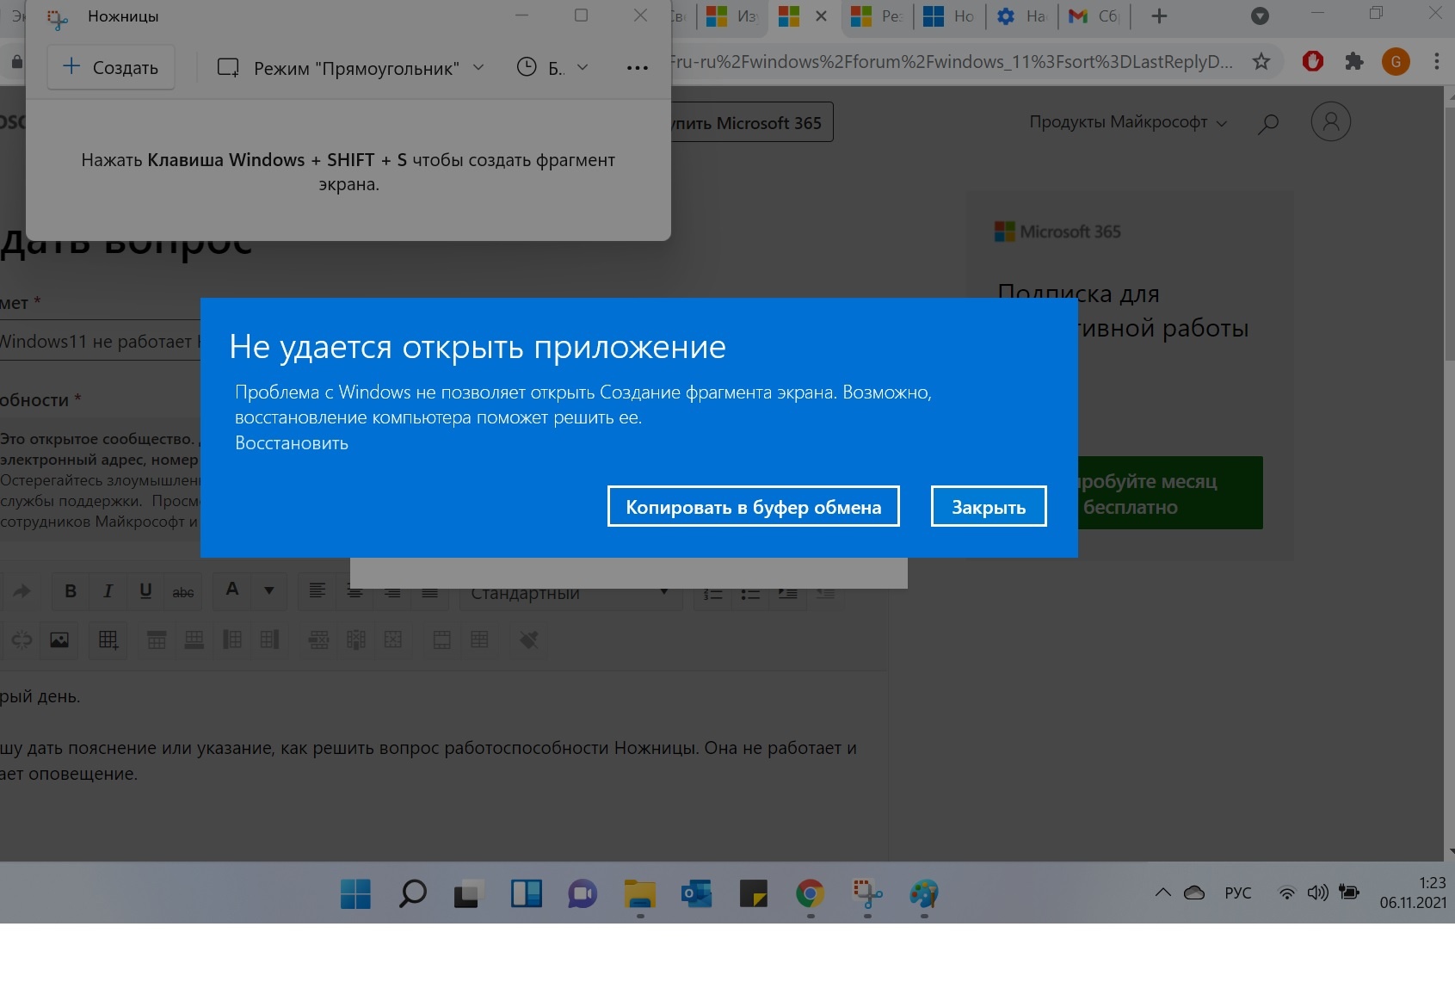Open taskbar search
This screenshot has width=1455, height=1007.
[x=412, y=894]
